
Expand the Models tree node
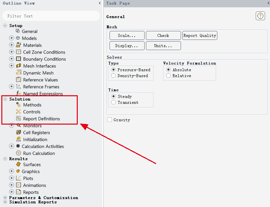pyautogui.click(x=12, y=38)
